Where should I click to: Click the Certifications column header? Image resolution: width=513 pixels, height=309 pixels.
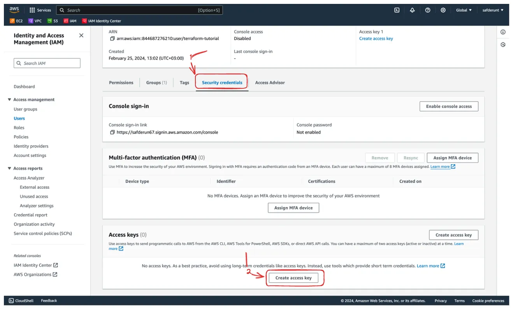click(x=322, y=181)
